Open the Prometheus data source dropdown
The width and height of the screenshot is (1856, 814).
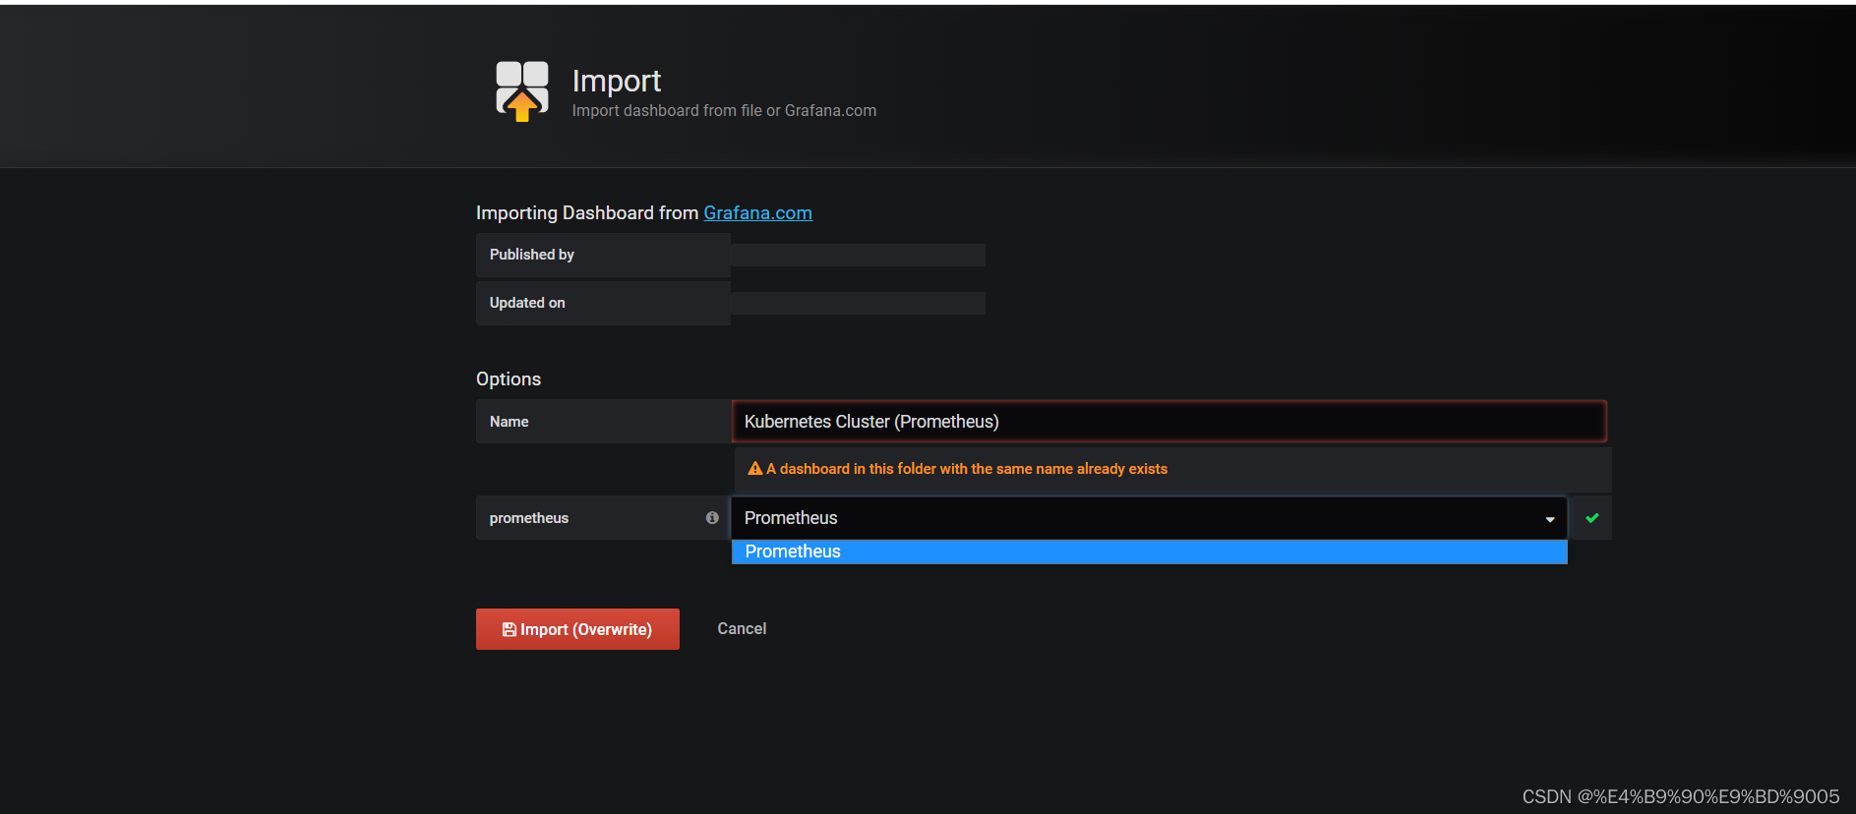pos(1149,518)
